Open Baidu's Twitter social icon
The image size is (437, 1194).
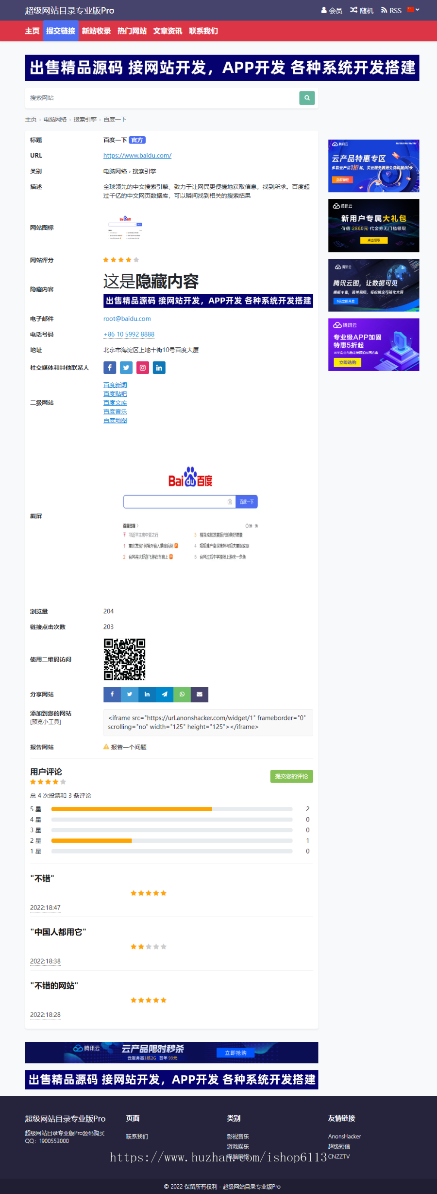[126, 368]
